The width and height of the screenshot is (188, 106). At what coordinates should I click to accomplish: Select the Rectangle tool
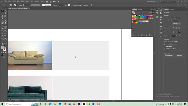click(2, 21)
